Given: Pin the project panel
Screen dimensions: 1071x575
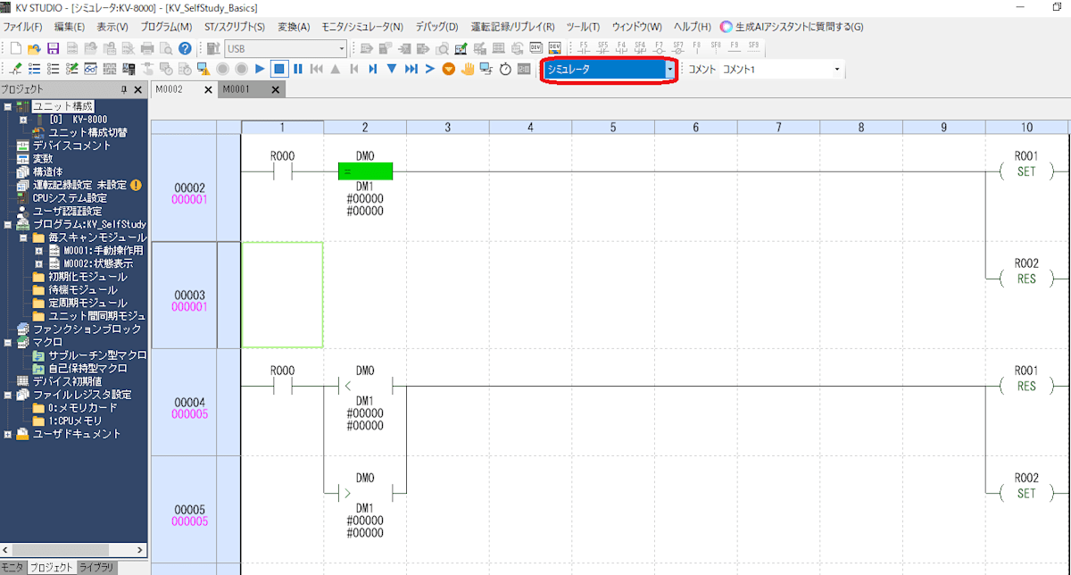Looking at the screenshot, I should coord(124,90).
